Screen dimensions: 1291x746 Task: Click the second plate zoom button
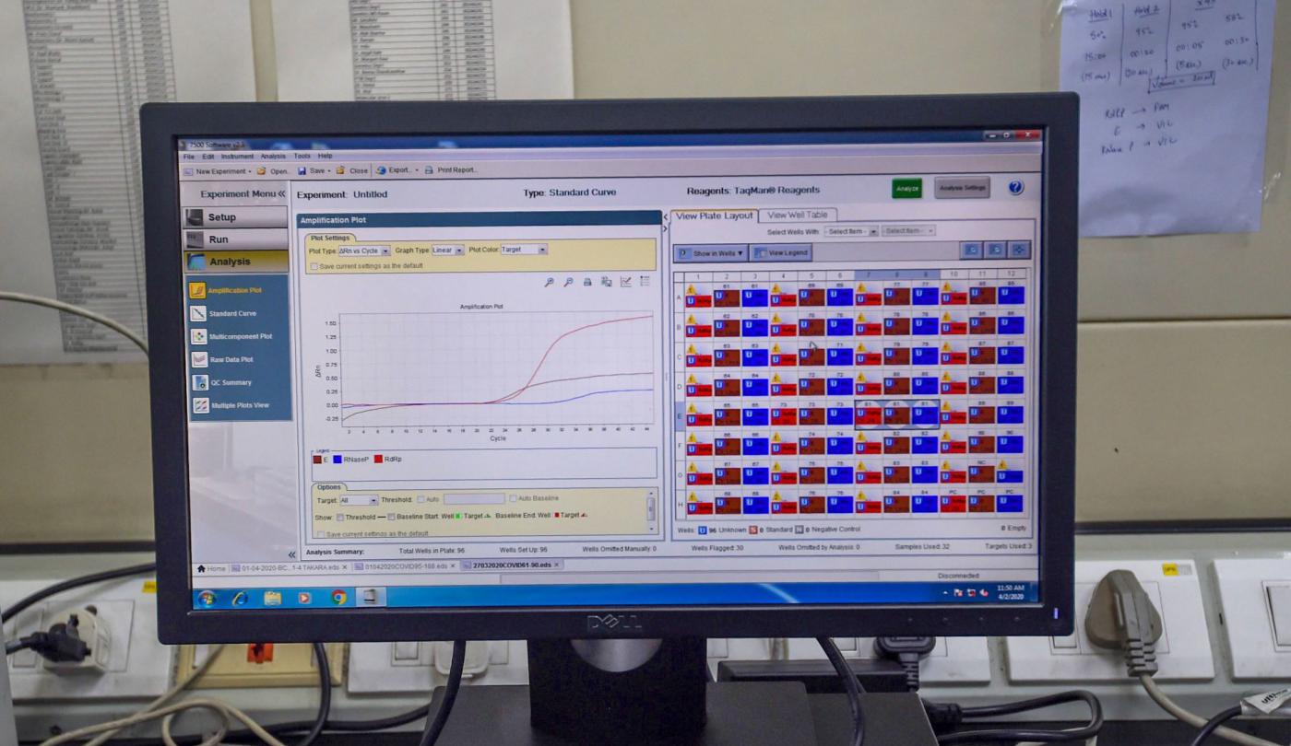tap(994, 250)
